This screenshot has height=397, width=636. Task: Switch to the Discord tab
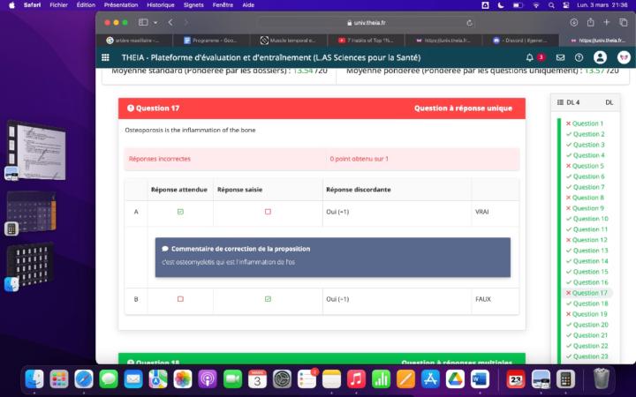point(526,41)
